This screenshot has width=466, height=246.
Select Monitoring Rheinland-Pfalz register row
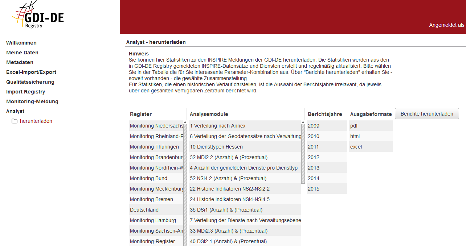156,136
